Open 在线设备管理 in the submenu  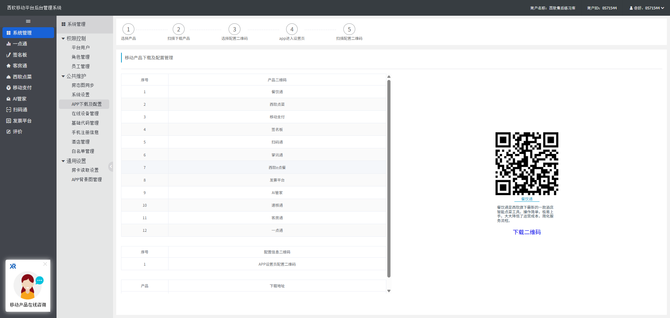coord(85,113)
